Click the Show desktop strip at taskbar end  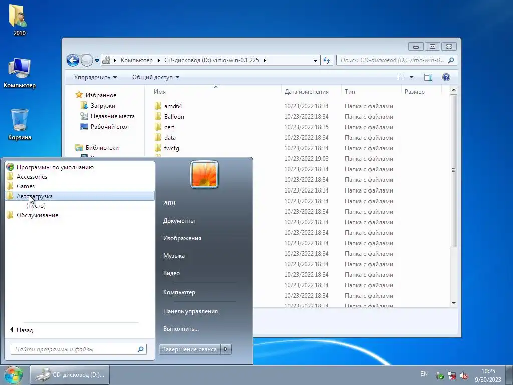click(509, 375)
